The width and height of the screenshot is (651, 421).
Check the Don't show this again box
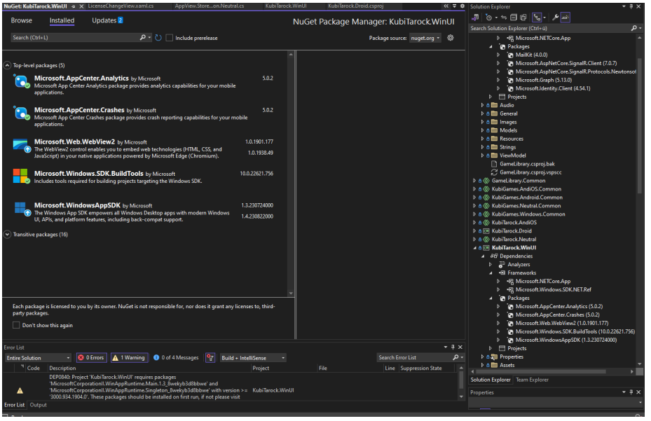(16, 325)
